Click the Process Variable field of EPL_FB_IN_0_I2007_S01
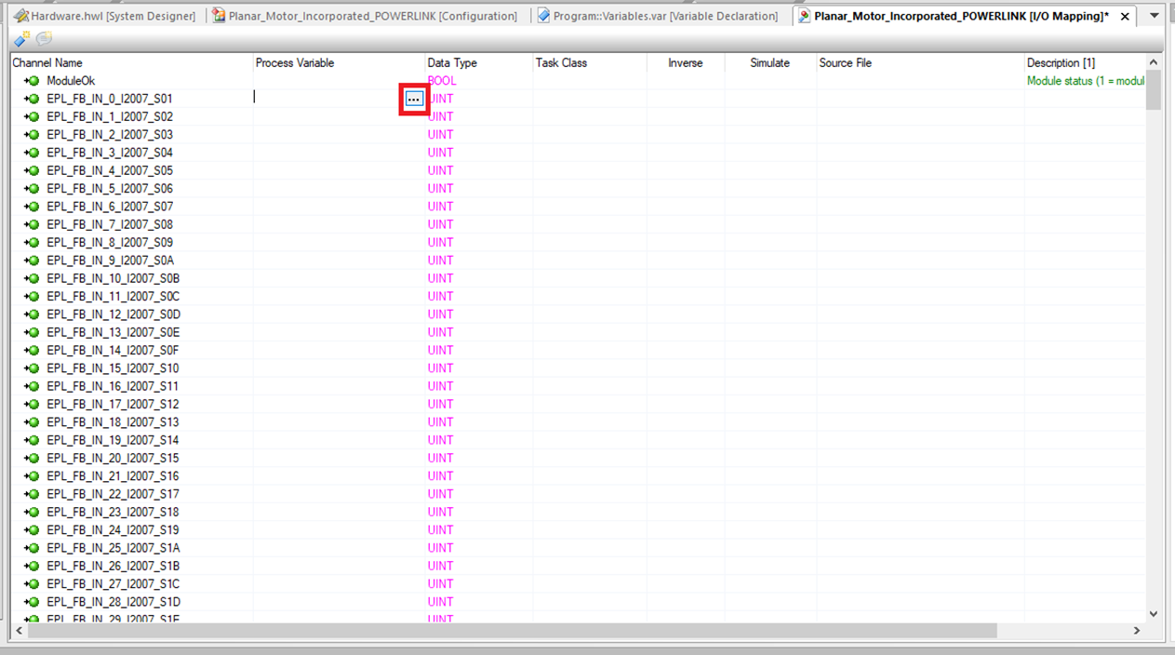 (326, 99)
